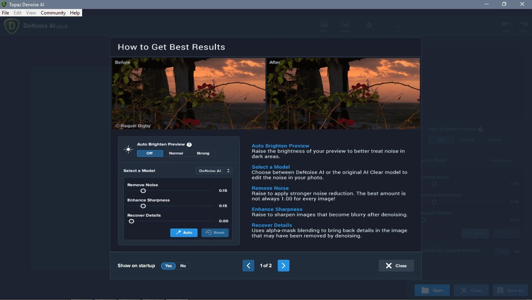The width and height of the screenshot is (532, 300).
Task: Open the Edit menu
Action: (x=18, y=13)
